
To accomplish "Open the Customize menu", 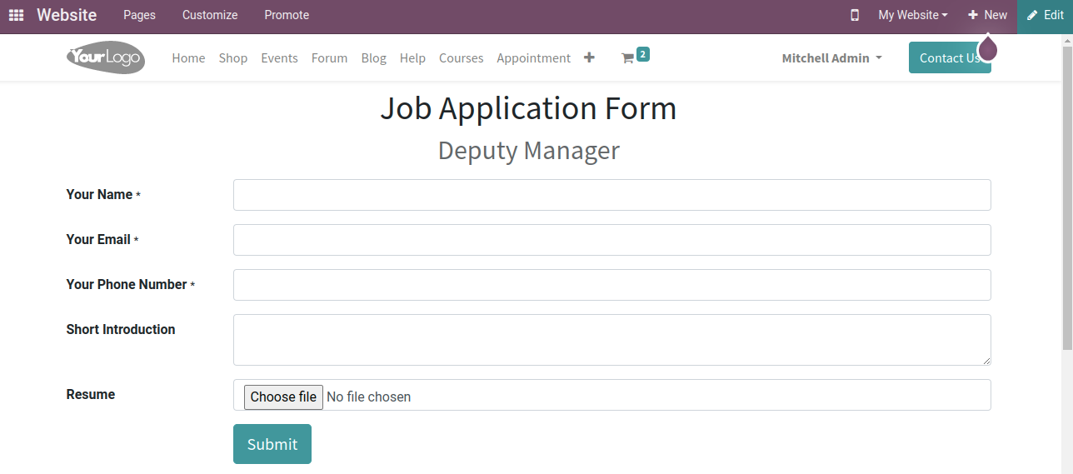I will [x=210, y=15].
